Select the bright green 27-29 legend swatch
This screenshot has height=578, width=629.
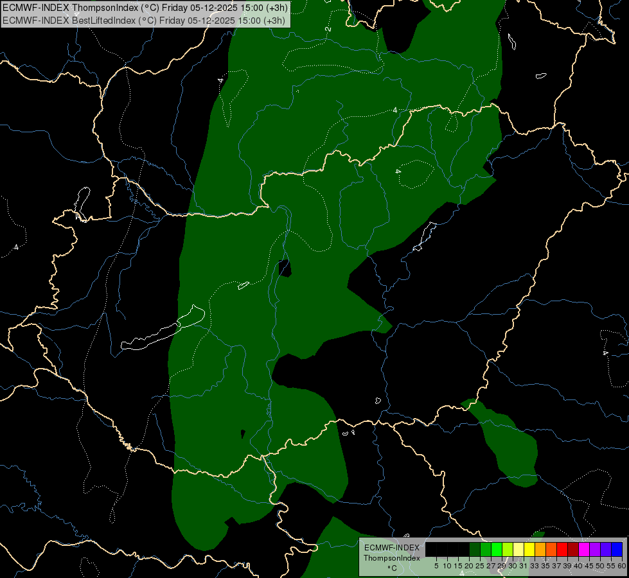pos(497,549)
